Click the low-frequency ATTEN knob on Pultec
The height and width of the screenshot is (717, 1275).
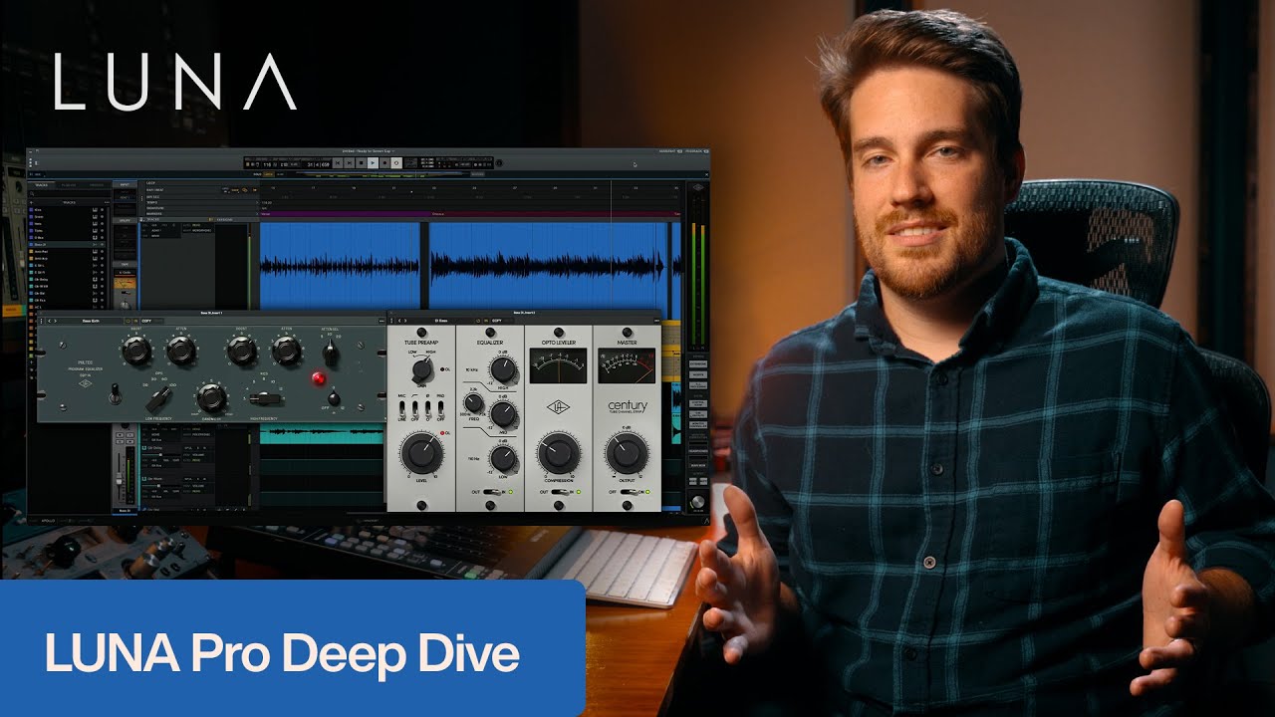point(181,351)
